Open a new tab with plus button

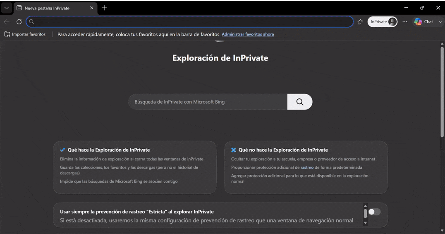[104, 8]
